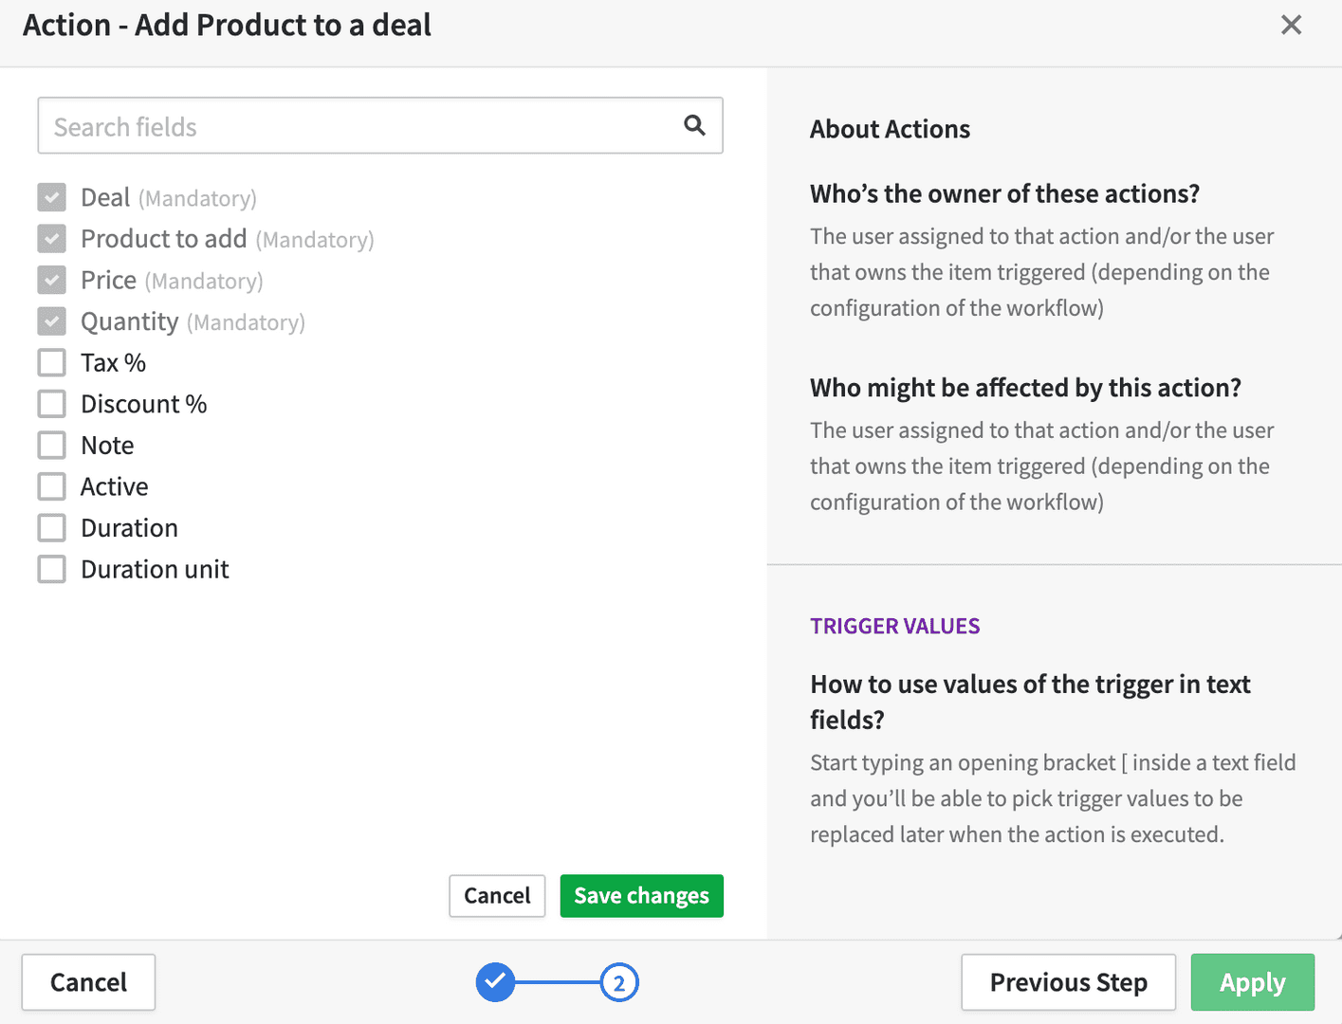Viewport: 1342px width, 1024px height.
Task: Click the mandatory Price checkbox
Action: tap(51, 280)
